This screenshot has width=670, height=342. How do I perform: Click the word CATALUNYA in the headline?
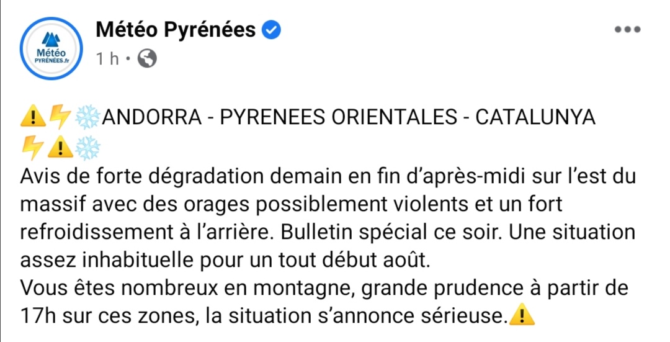pyautogui.click(x=535, y=117)
